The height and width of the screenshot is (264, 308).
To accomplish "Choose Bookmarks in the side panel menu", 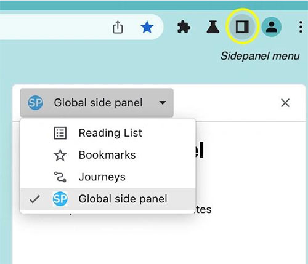I will tap(108, 155).
